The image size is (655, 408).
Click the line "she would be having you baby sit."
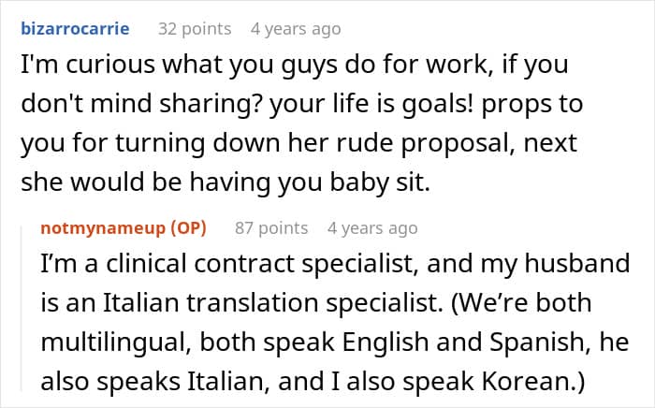coord(224,182)
